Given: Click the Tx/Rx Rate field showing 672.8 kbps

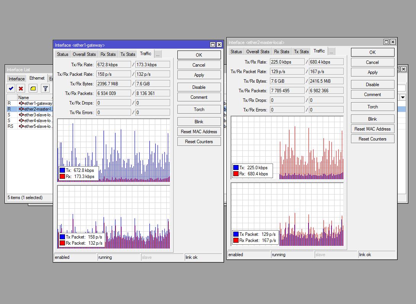Looking at the screenshot, I should pyautogui.click(x=114, y=65).
